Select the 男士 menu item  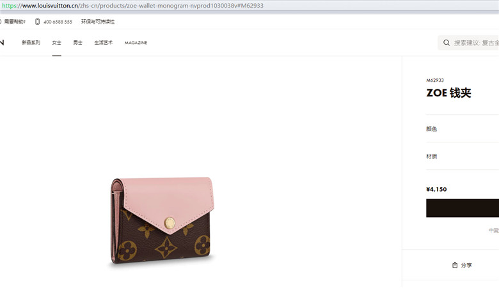click(x=77, y=43)
